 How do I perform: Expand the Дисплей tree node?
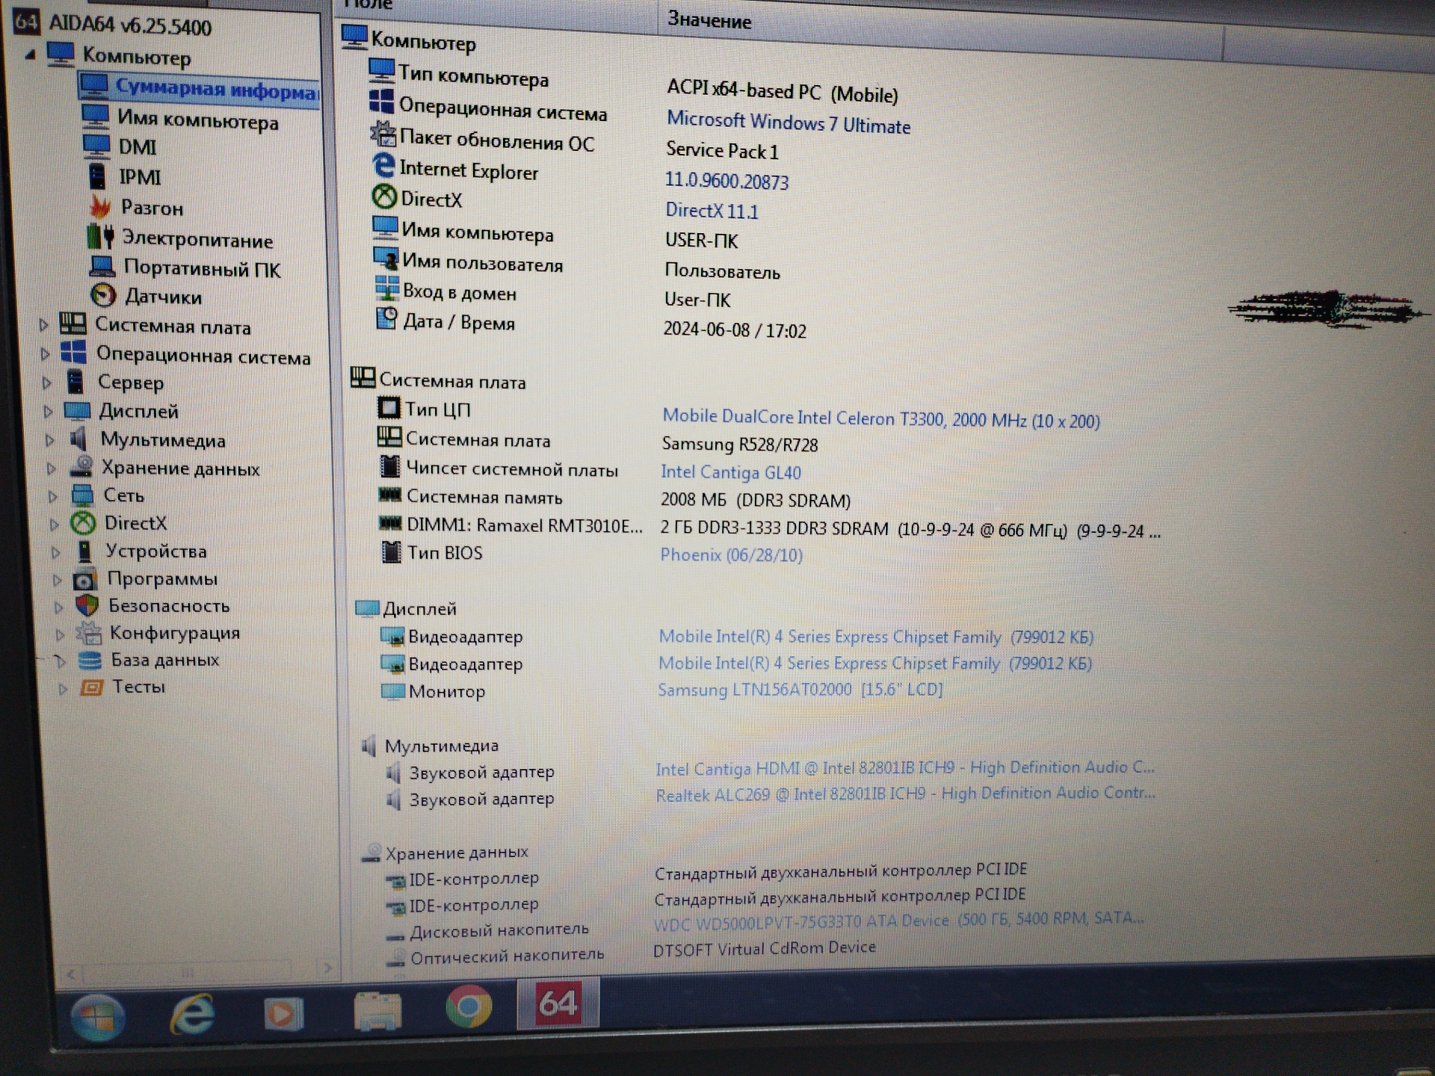click(48, 412)
